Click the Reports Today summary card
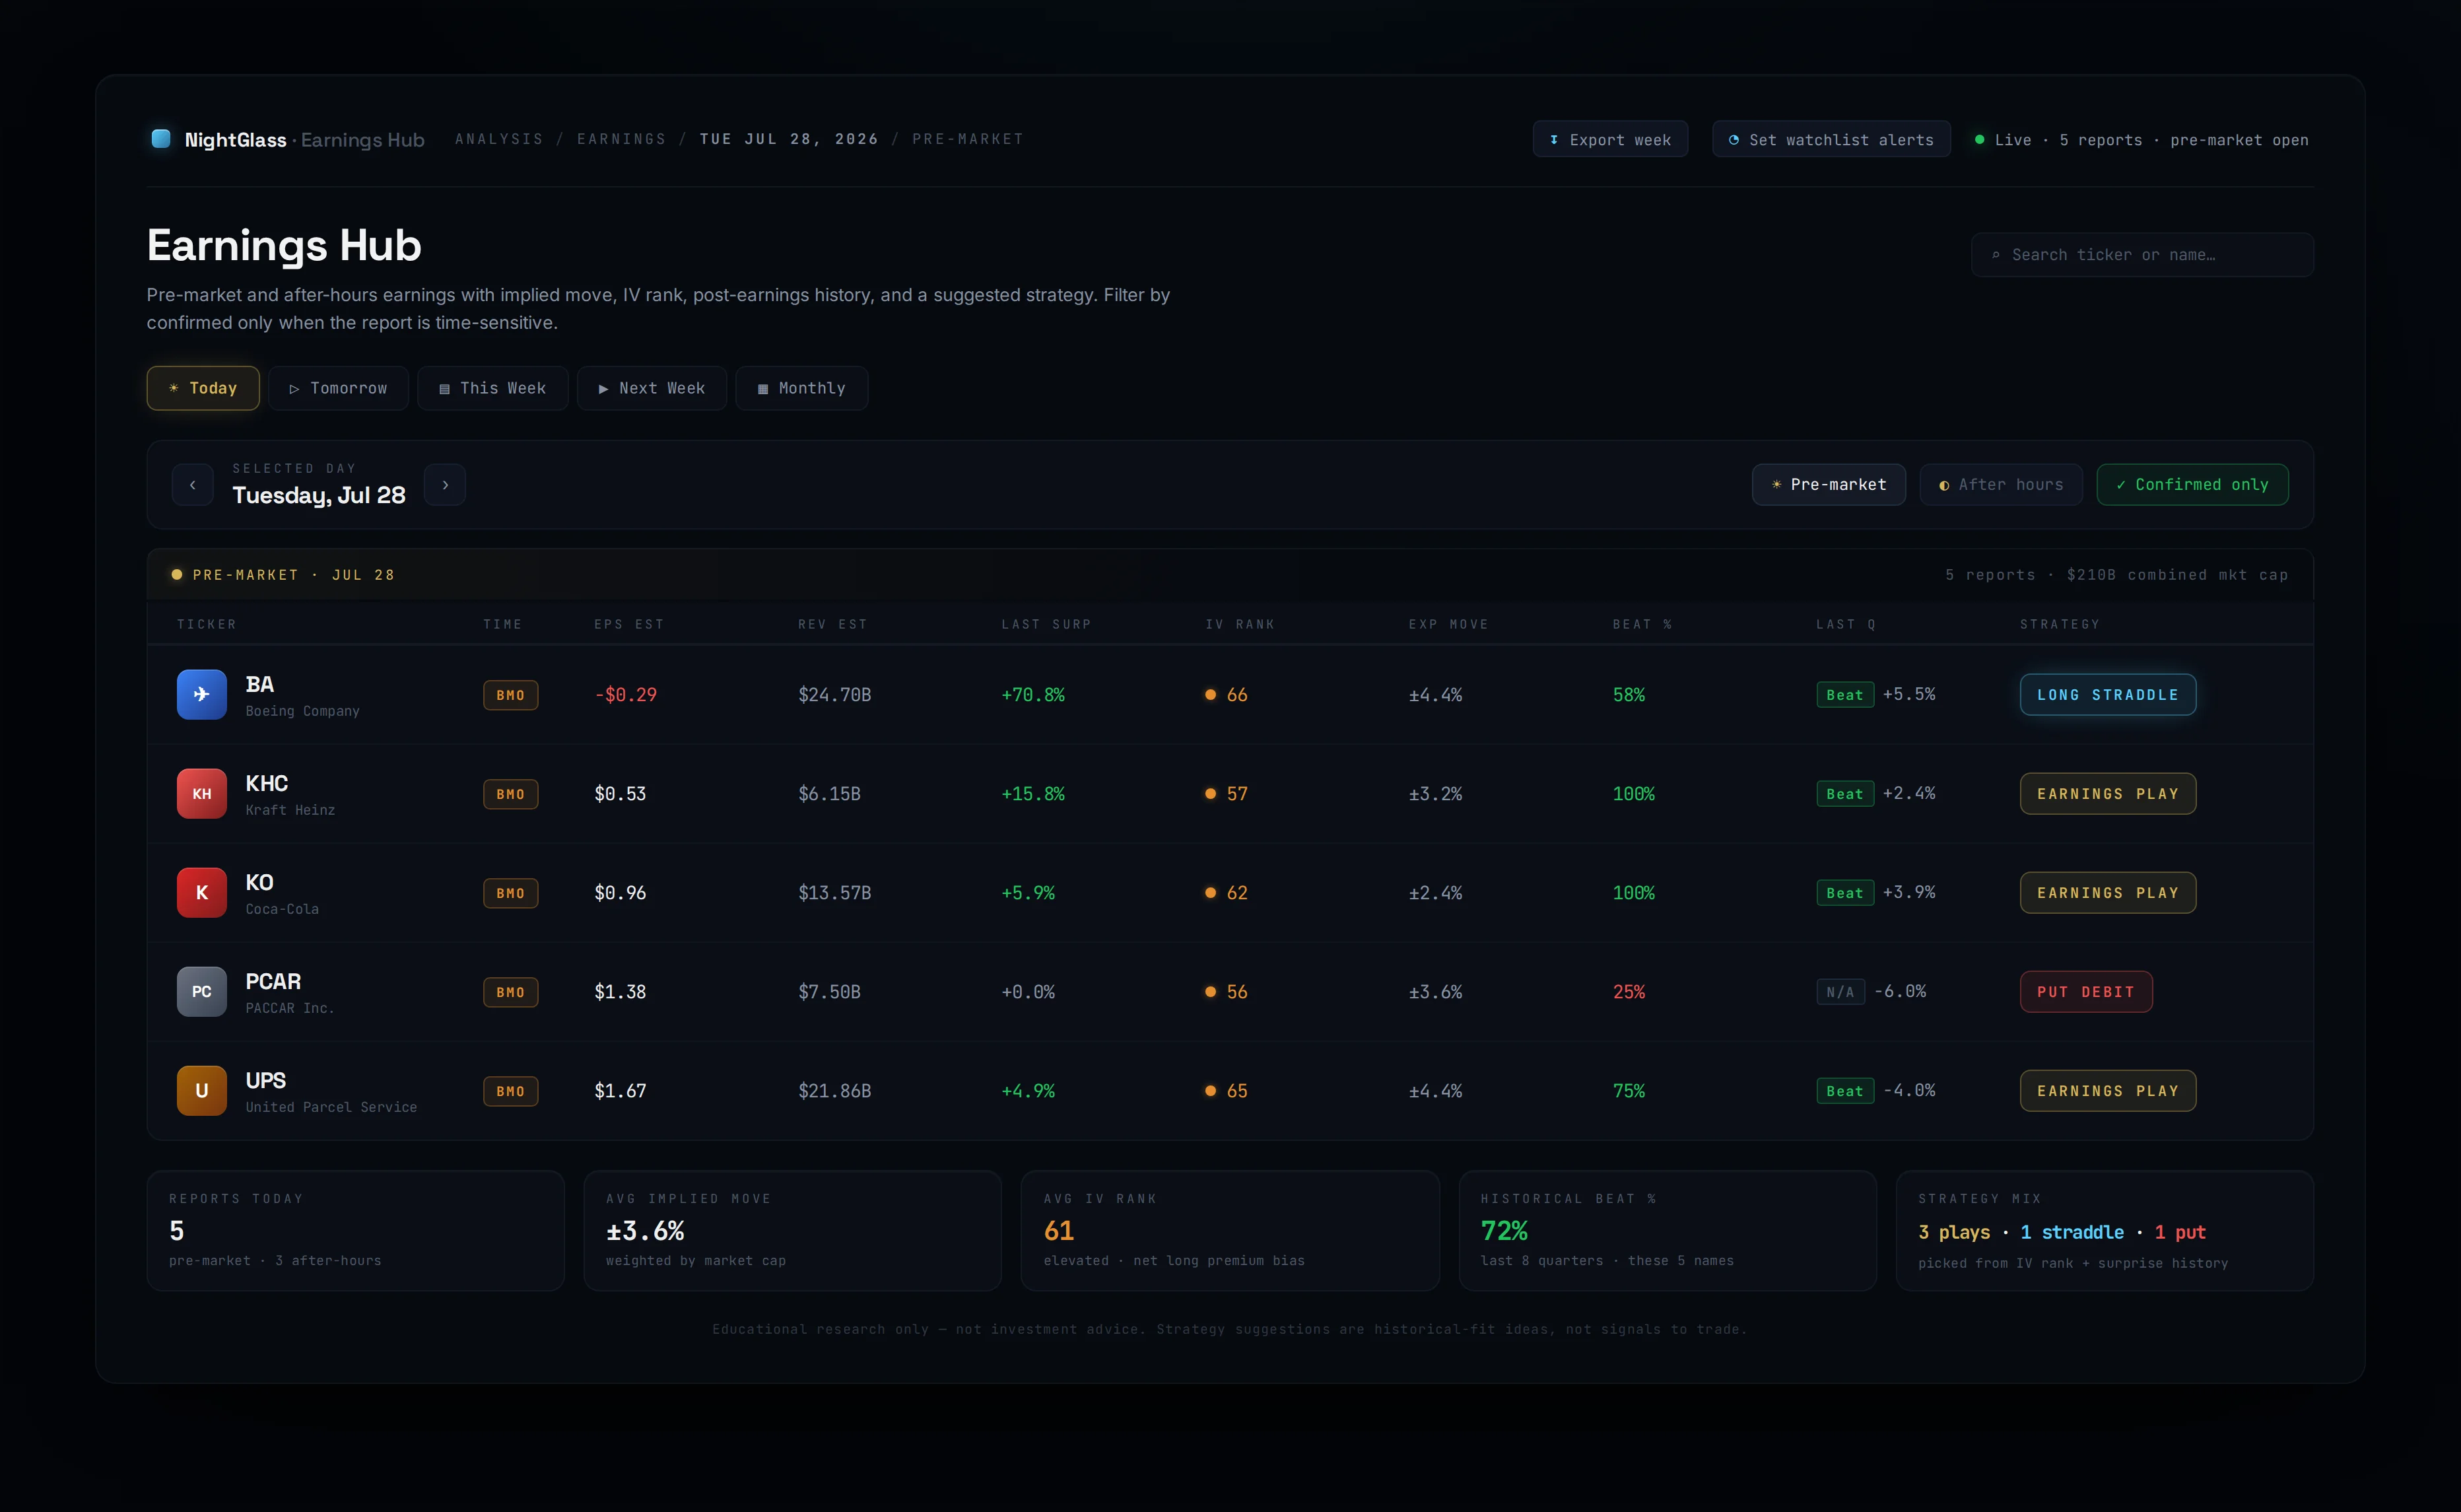Screen dimensions: 2461x1512 356,1230
